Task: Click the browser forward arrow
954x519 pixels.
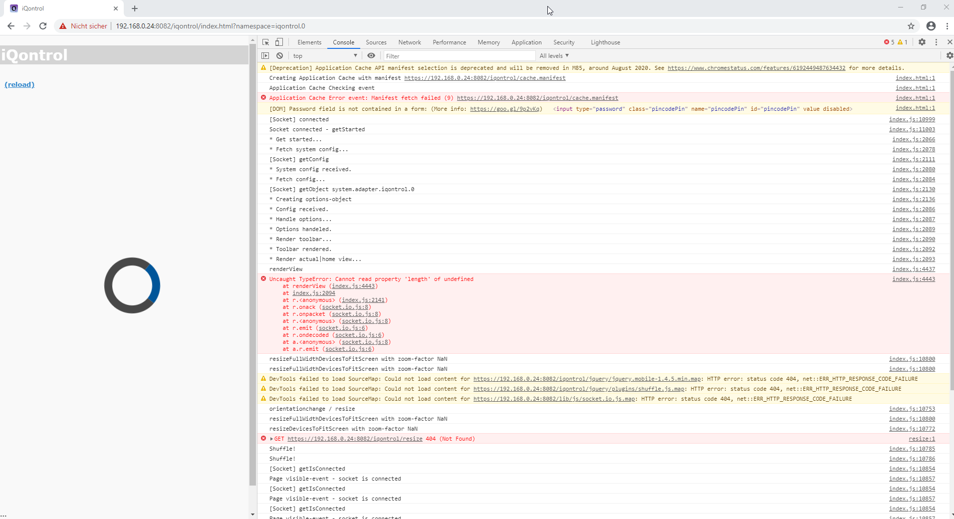Action: (x=27, y=26)
